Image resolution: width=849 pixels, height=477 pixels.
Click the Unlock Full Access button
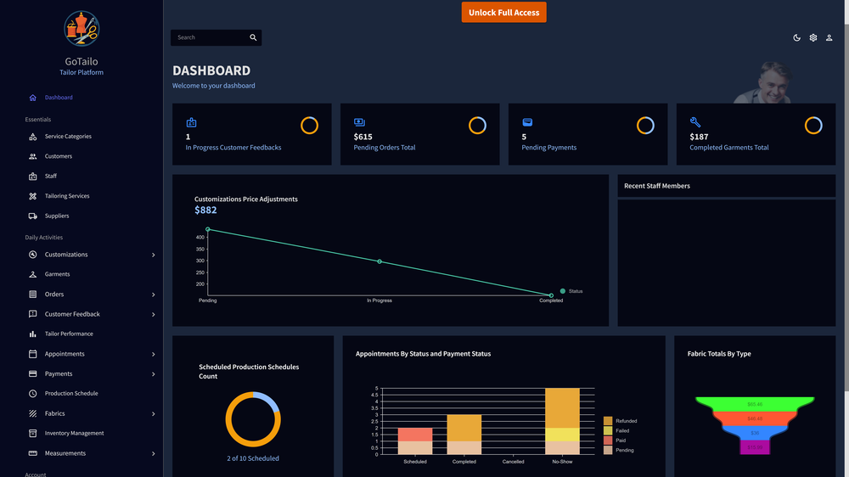pos(503,13)
